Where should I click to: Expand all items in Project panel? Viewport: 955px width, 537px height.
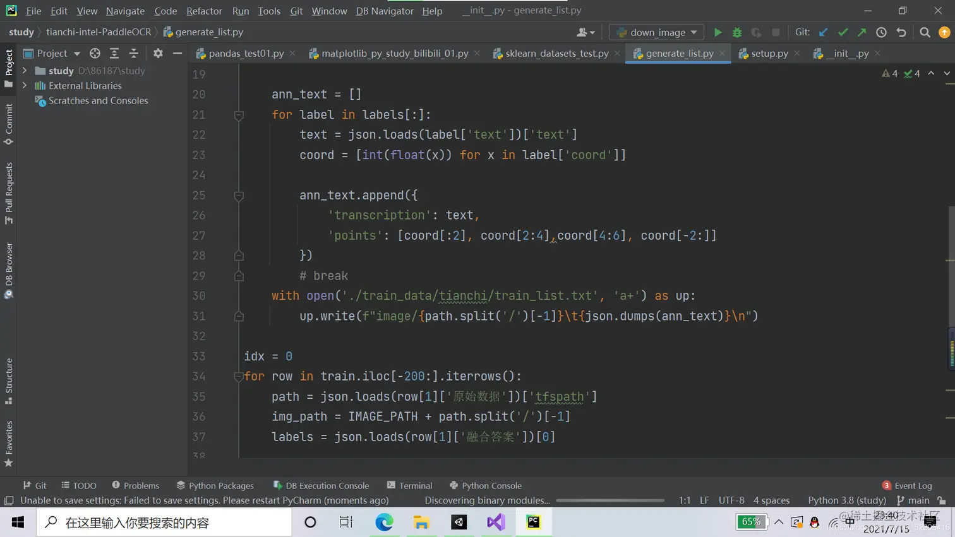(114, 54)
